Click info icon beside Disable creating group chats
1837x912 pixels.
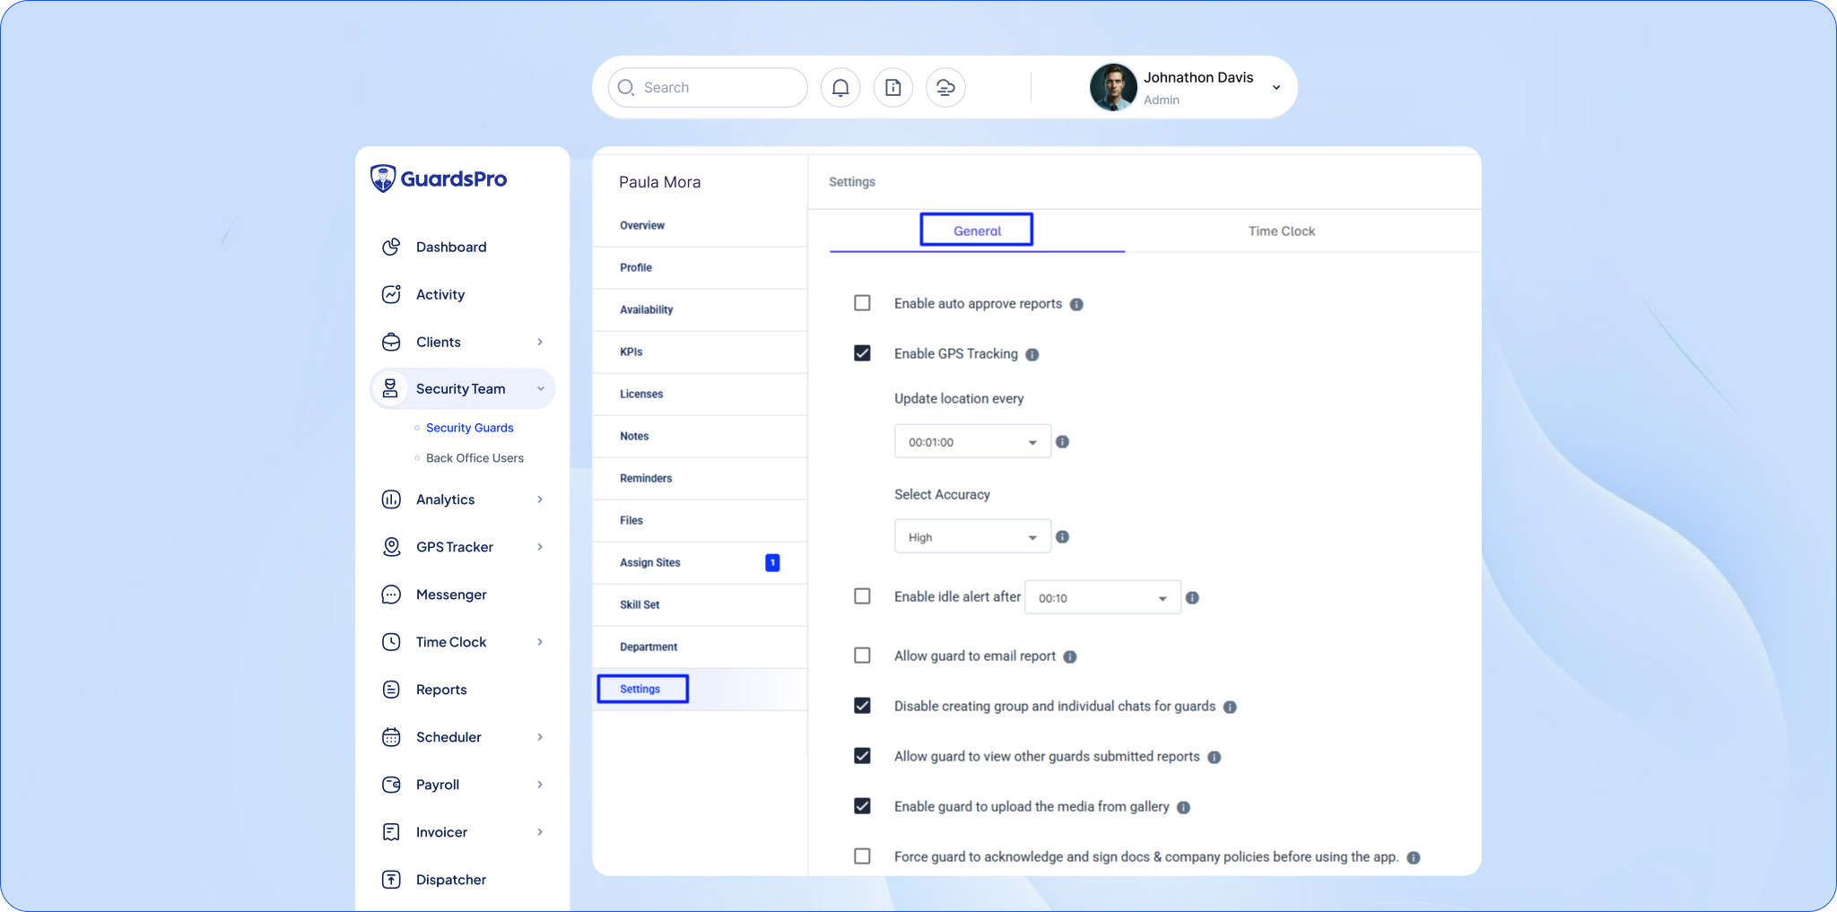(x=1230, y=708)
